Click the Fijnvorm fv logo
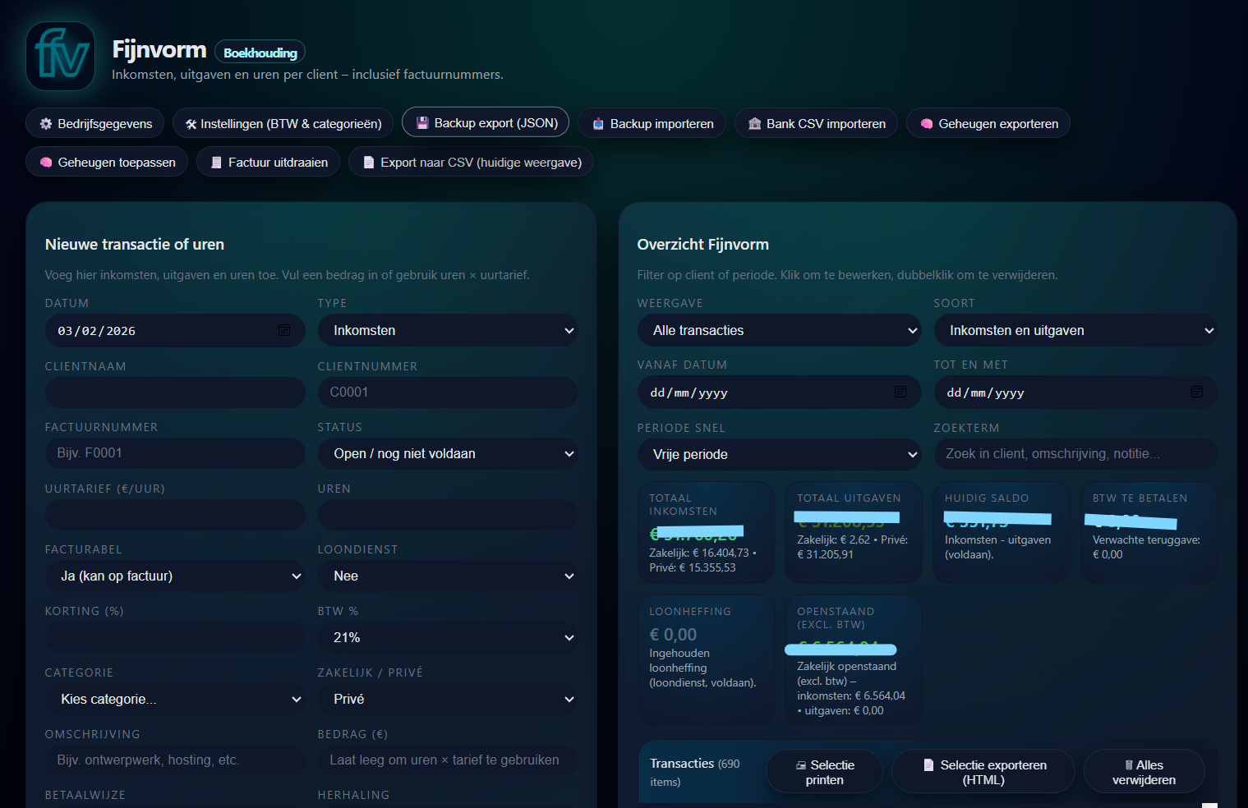This screenshot has width=1248, height=808. 61,56
